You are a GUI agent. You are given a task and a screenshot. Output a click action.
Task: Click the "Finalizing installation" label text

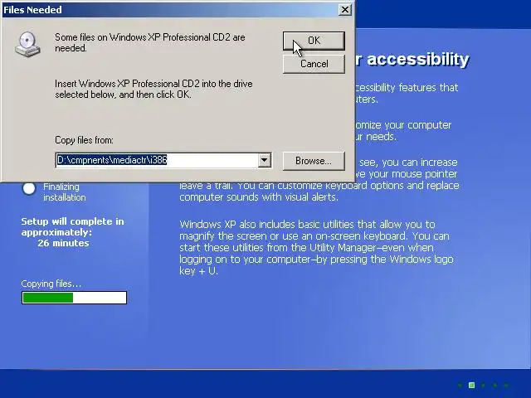pyautogui.click(x=65, y=192)
